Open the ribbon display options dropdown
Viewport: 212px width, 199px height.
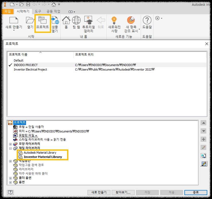click(x=72, y=12)
